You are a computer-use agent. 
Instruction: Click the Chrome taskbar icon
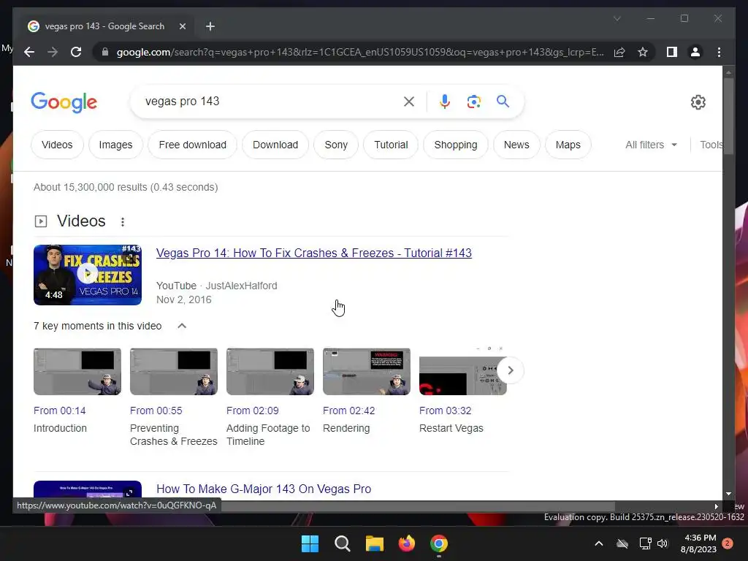tap(439, 543)
